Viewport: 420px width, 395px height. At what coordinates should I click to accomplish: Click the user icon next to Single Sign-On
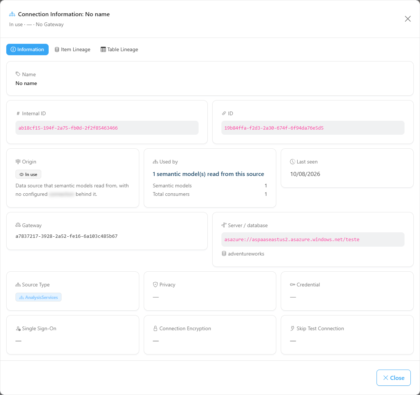tap(18, 329)
